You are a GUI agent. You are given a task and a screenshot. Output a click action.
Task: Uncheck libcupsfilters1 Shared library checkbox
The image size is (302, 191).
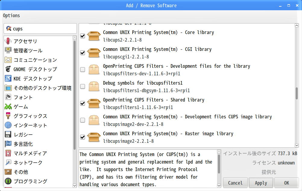[83, 103]
